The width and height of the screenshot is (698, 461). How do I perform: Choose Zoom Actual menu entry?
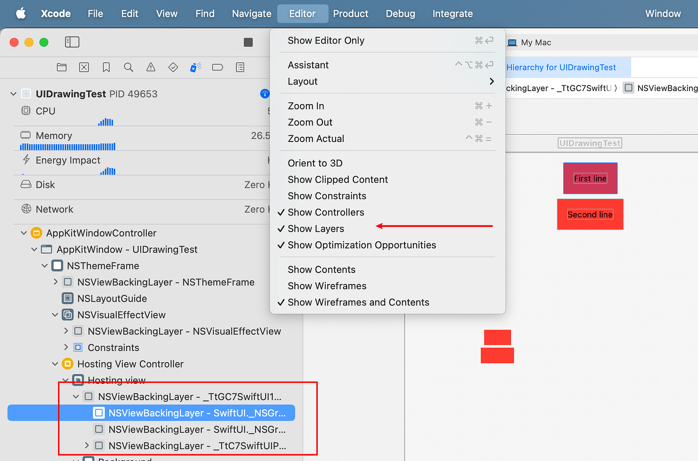[387, 138]
